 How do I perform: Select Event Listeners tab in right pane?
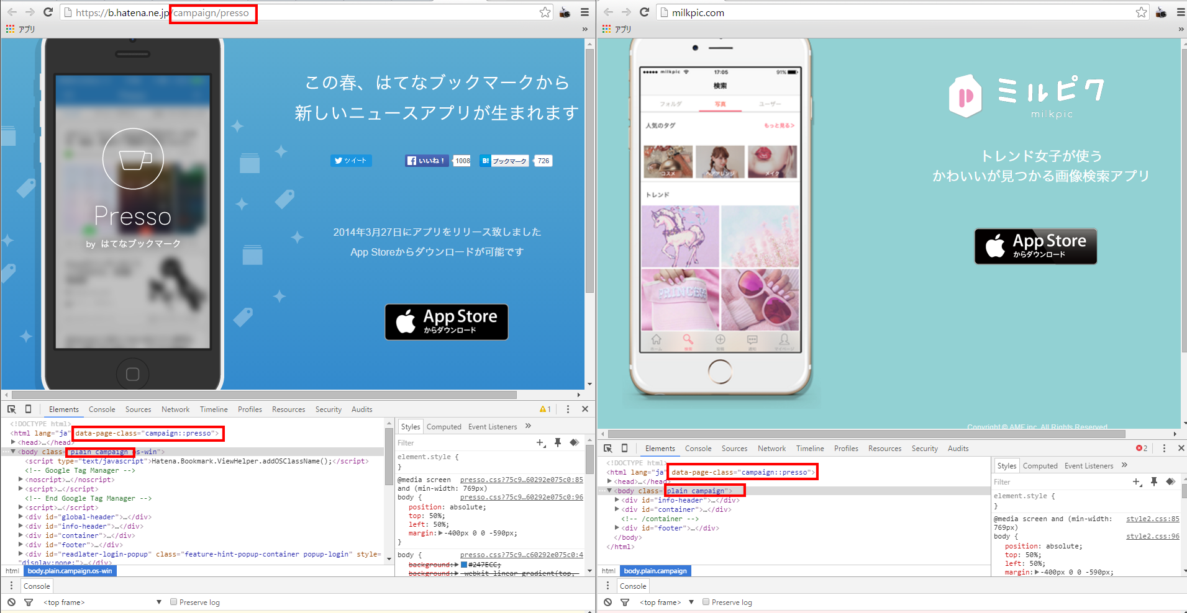pos(1088,466)
